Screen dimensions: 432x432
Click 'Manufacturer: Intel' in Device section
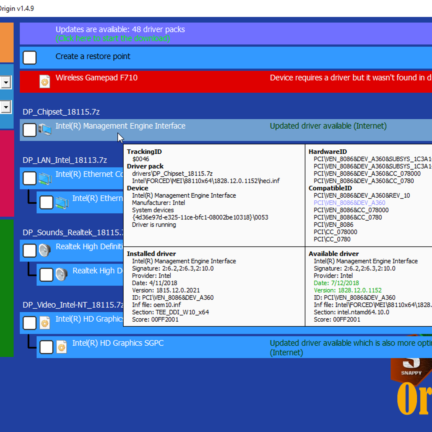[158, 203]
